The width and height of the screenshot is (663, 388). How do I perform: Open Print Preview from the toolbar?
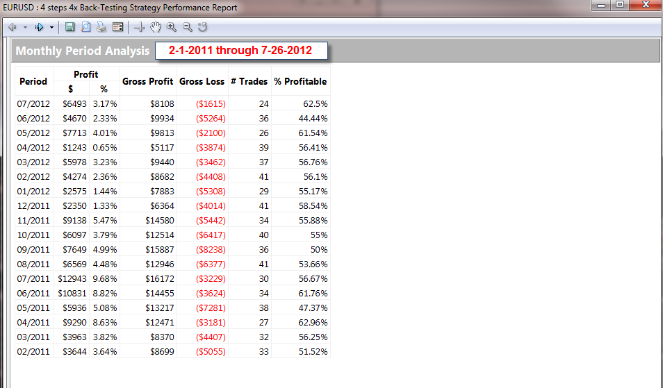point(85,27)
